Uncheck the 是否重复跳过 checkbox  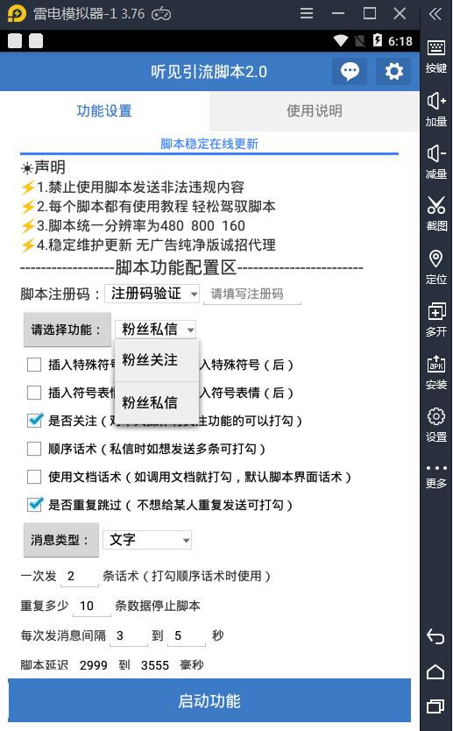coord(34,505)
